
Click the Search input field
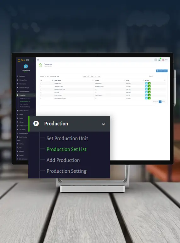[160, 76]
